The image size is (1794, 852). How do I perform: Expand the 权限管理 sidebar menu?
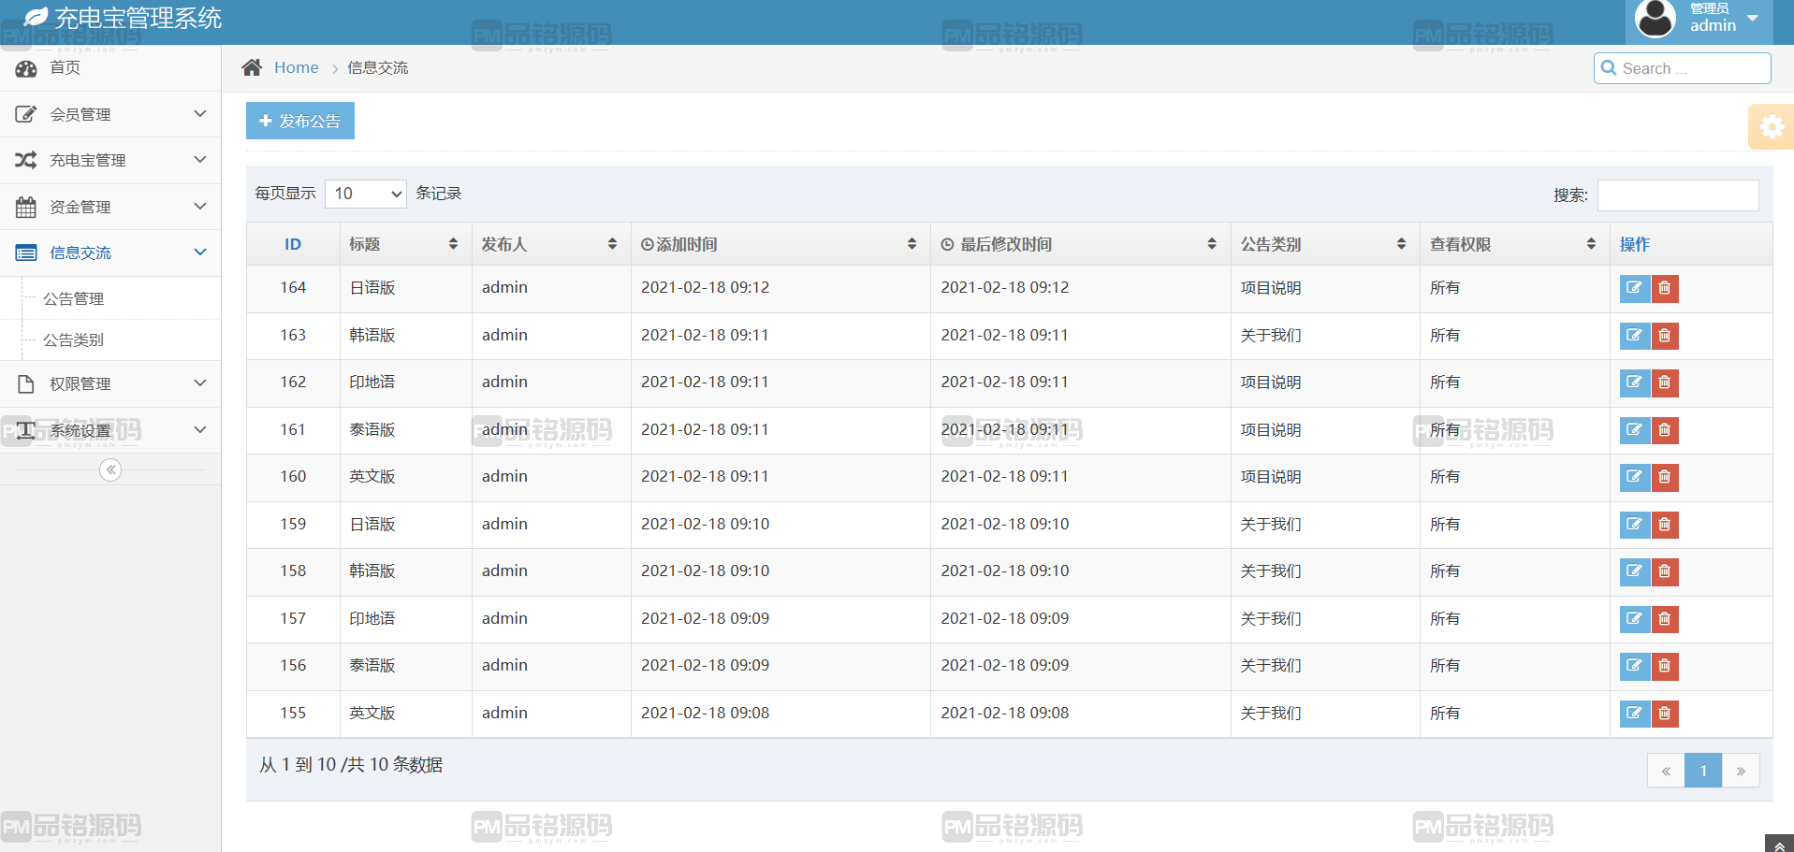point(110,383)
